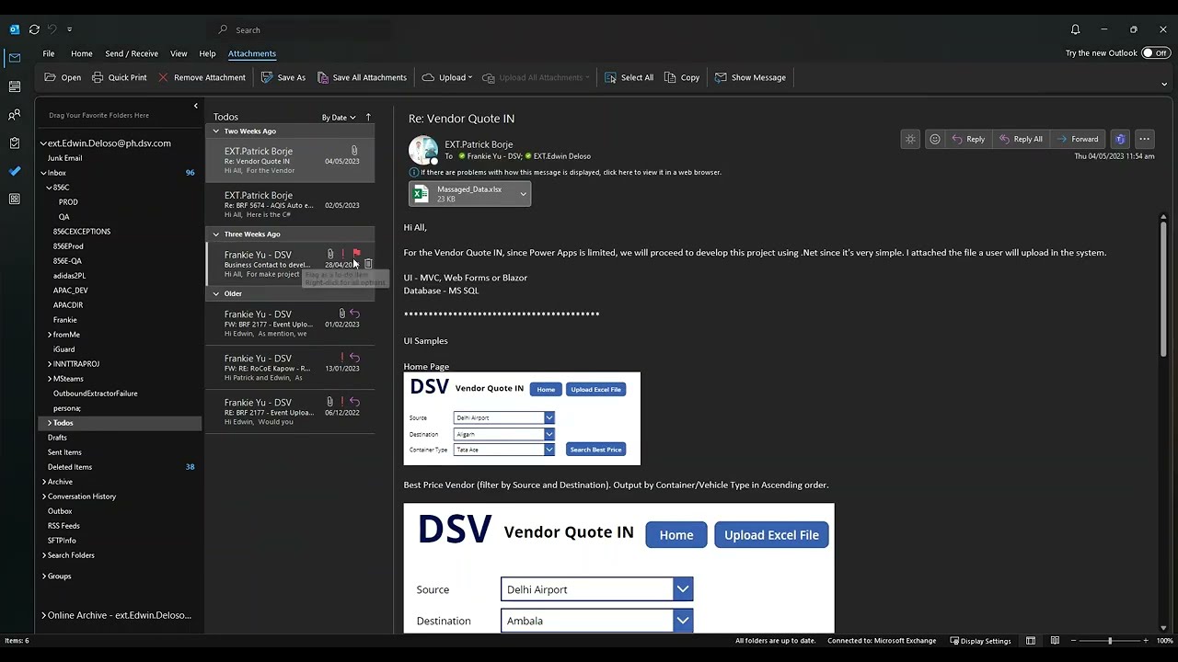Click the Reading view icon in status bar
This screenshot has width=1178, height=662.
pyautogui.click(x=1055, y=641)
